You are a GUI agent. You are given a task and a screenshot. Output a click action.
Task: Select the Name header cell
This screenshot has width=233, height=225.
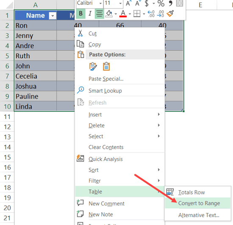click(36, 15)
